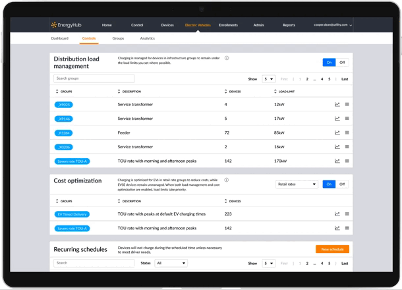Screen dimensions: 402x290
Task: View the chart icon for _F3284 Feeder row
Action: point(337,132)
